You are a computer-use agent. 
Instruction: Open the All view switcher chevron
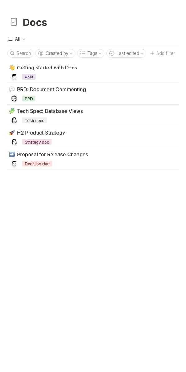coord(24,39)
